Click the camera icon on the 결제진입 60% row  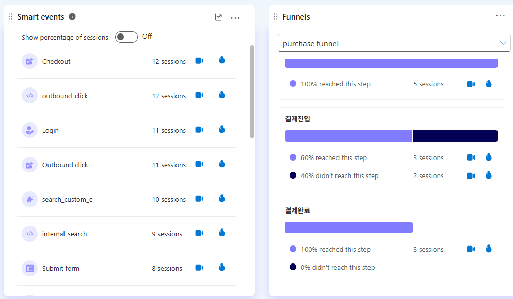pos(471,157)
